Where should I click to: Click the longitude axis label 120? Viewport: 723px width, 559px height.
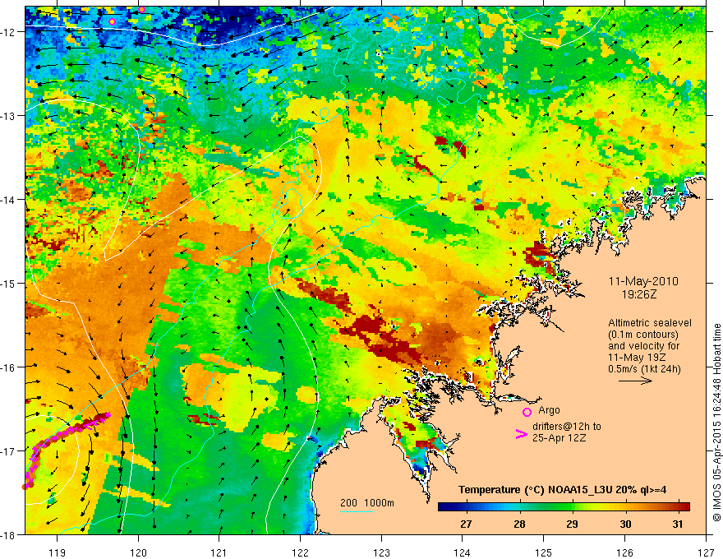click(138, 552)
